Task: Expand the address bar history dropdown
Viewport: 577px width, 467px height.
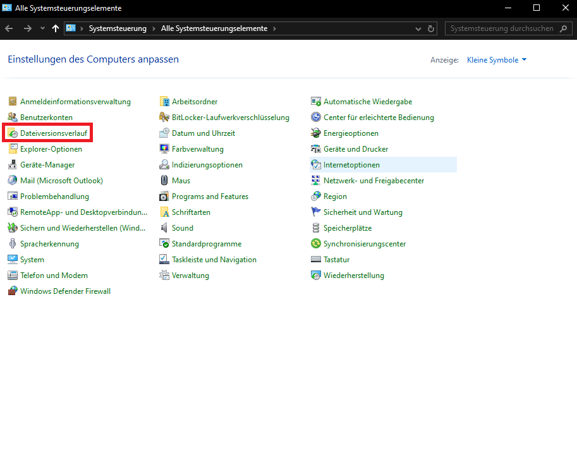Action: [x=418, y=29]
